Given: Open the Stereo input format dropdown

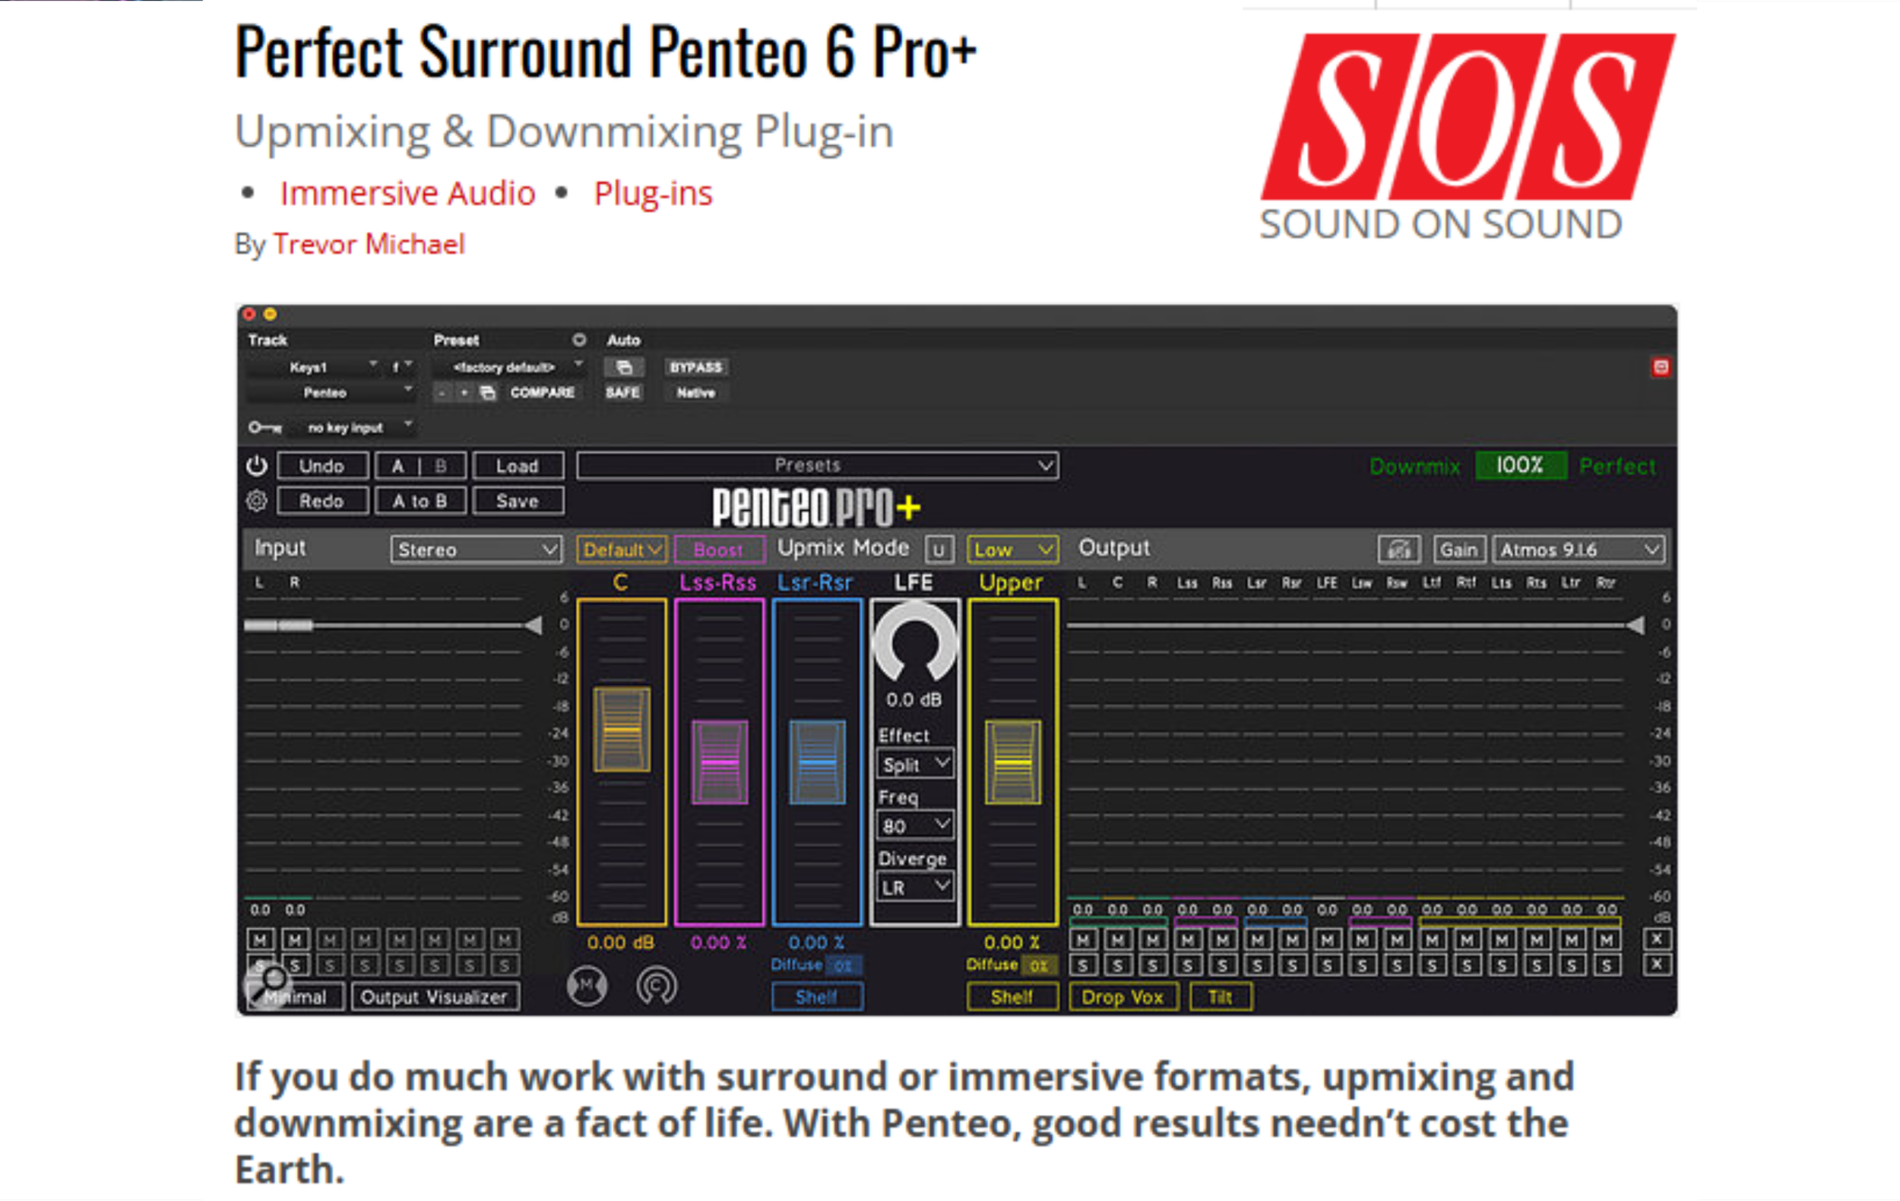Looking at the screenshot, I should coord(476,550).
